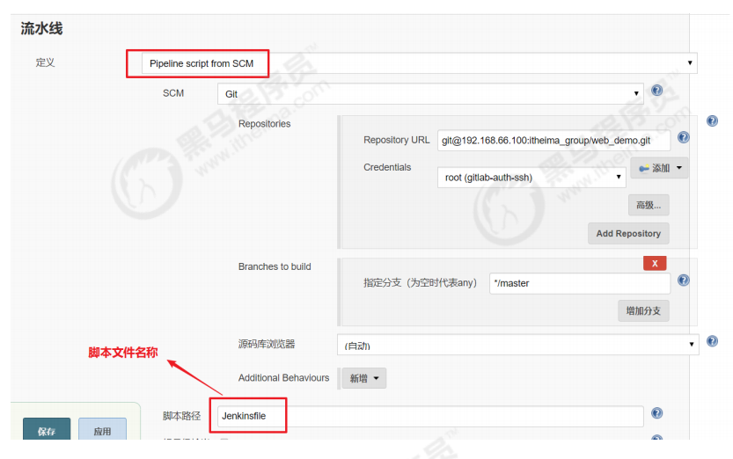Delete branch with red X button

coord(655,263)
